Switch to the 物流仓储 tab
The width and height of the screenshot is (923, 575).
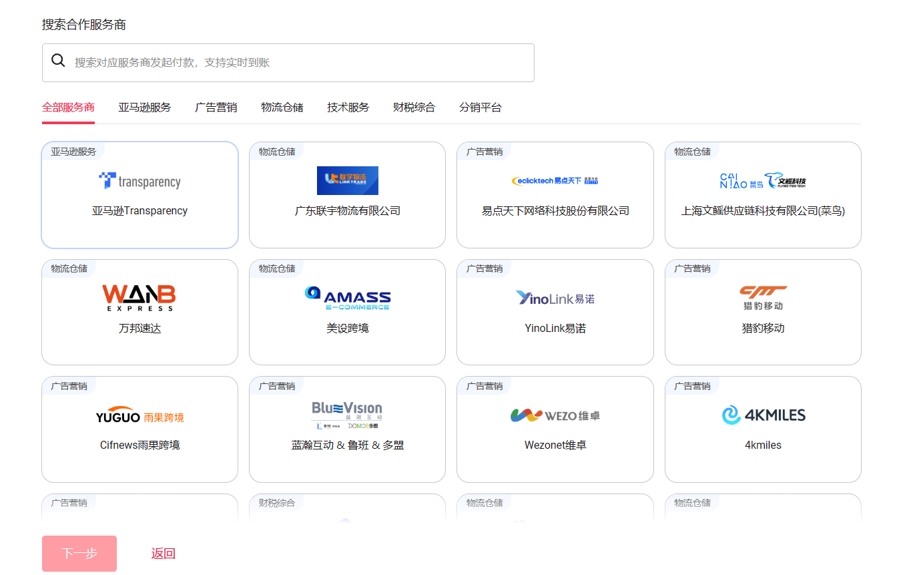point(282,107)
